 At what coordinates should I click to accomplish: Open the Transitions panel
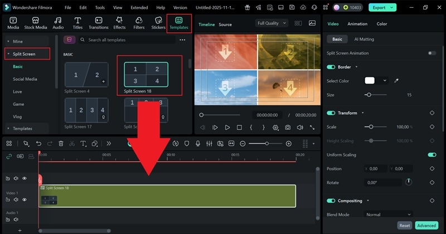coord(99,23)
